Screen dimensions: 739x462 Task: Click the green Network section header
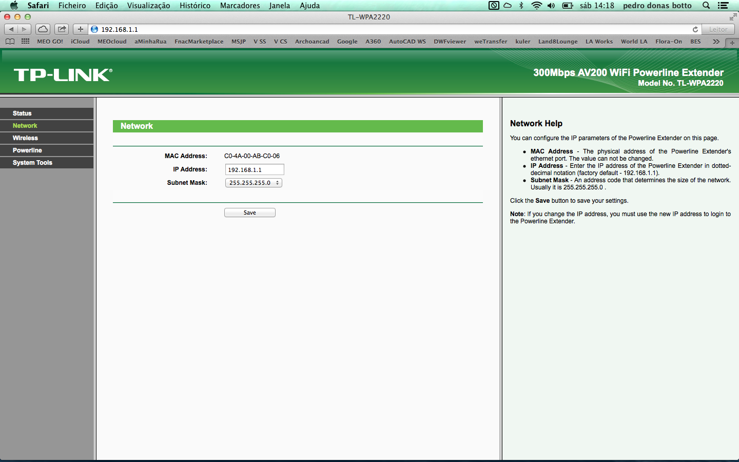point(298,126)
